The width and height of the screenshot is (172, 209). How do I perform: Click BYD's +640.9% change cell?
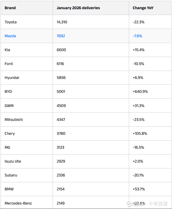point(140,91)
